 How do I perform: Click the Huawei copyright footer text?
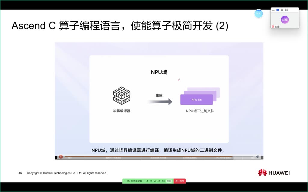67,173
